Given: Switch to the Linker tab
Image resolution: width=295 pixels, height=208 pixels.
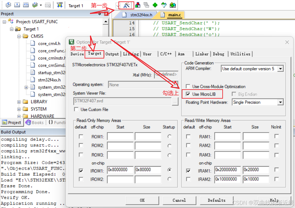Looking at the screenshot, I should click(202, 54).
